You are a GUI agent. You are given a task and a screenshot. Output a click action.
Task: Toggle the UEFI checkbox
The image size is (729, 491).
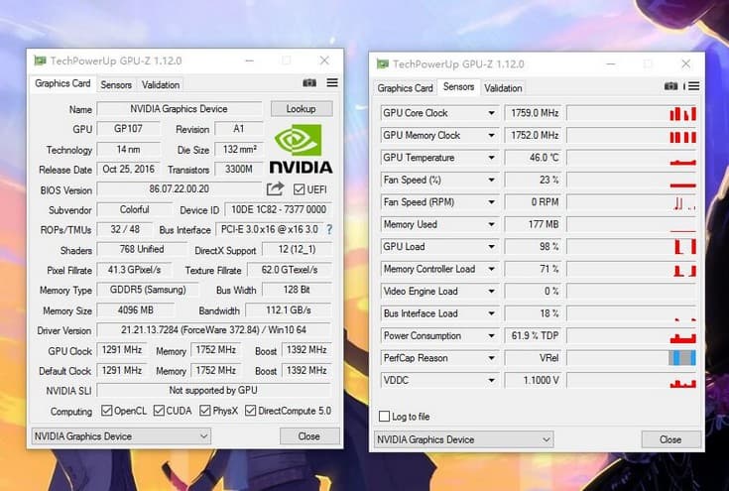(x=299, y=189)
